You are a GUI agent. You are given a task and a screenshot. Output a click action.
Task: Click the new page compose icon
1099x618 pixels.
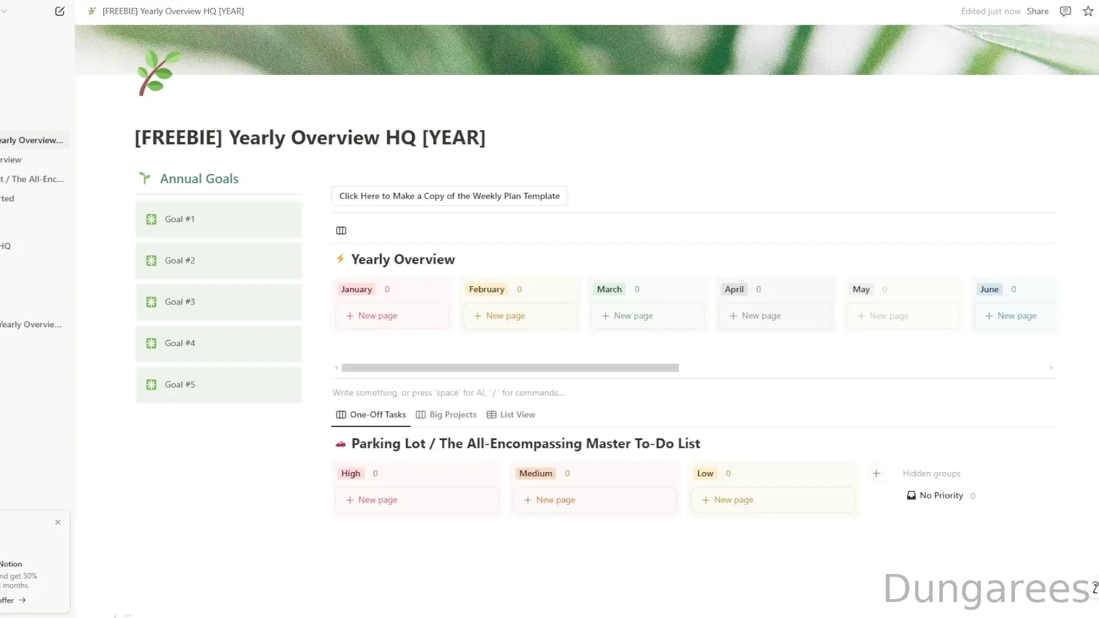click(x=60, y=11)
